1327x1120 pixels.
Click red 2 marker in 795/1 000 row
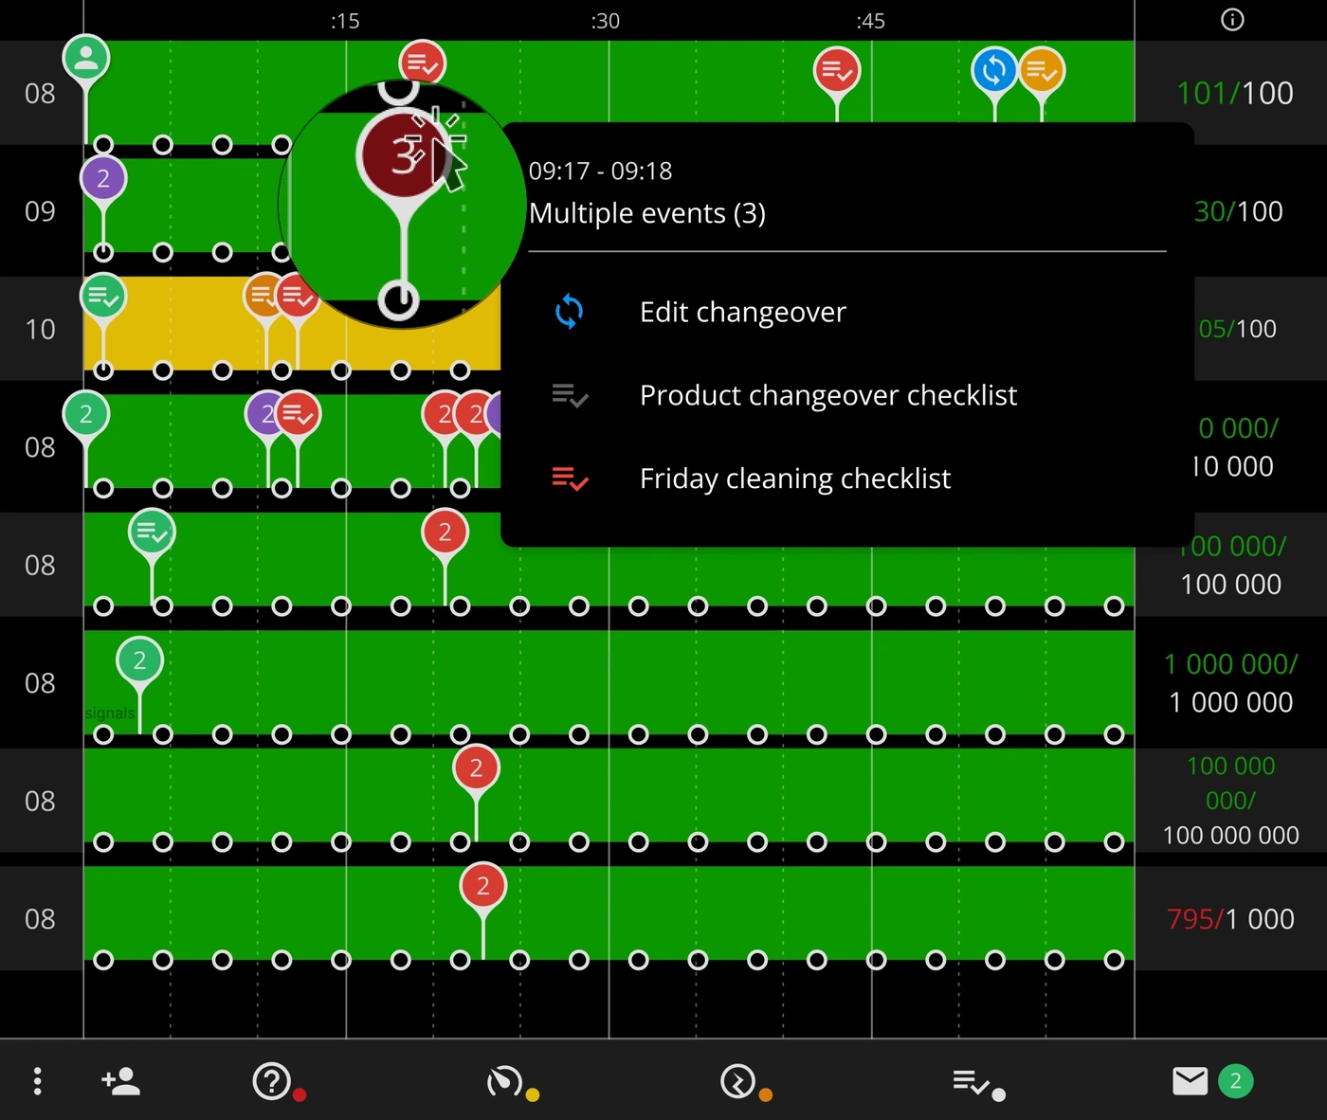(483, 886)
